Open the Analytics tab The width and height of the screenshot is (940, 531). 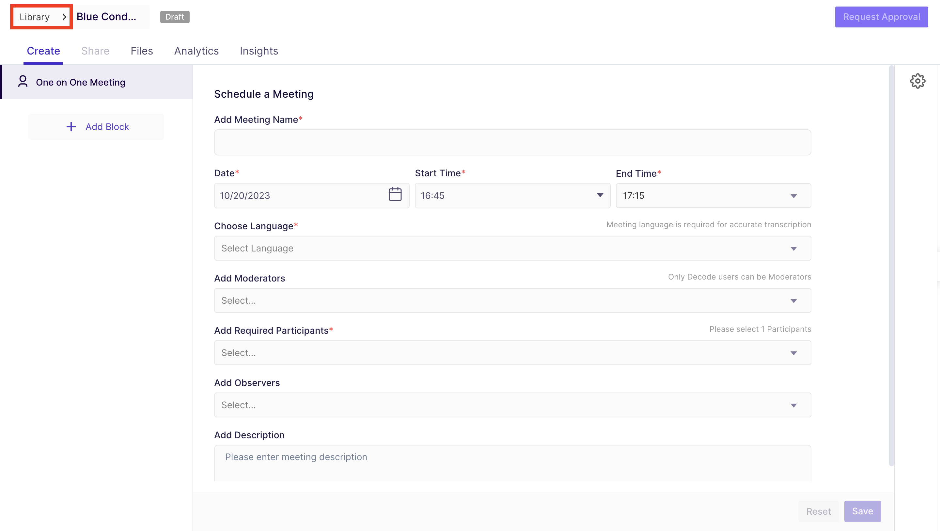[x=196, y=51]
